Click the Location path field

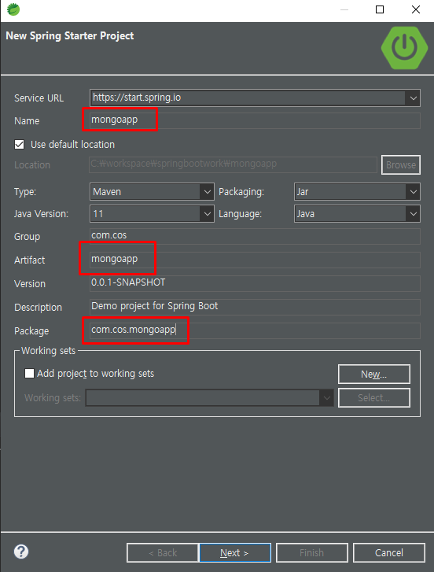[x=234, y=164]
